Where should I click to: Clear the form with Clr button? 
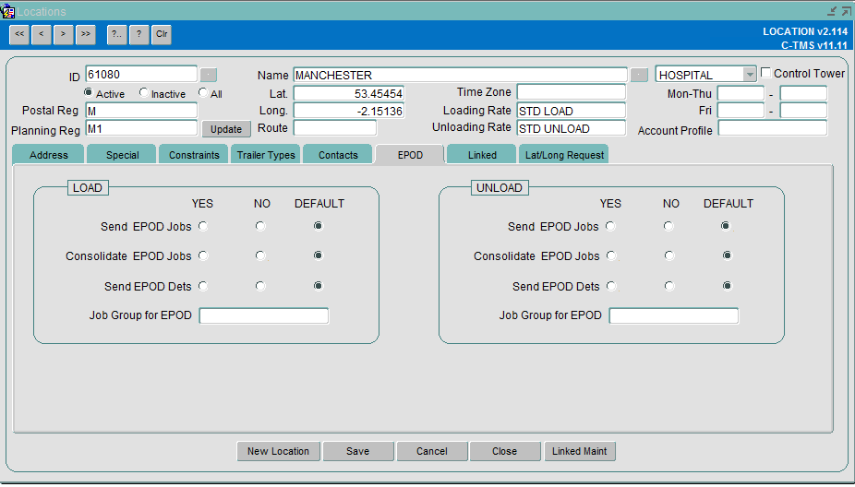click(x=162, y=34)
